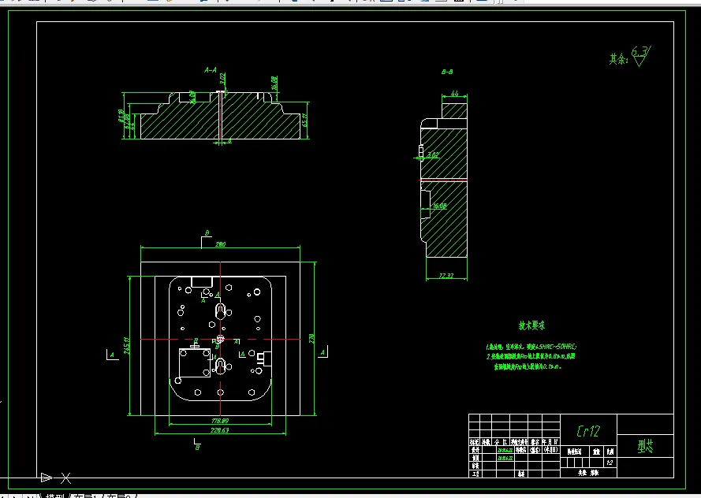701x498 pixels.
Task: Select the rectangular pocket in plan view
Action: click(x=195, y=363)
